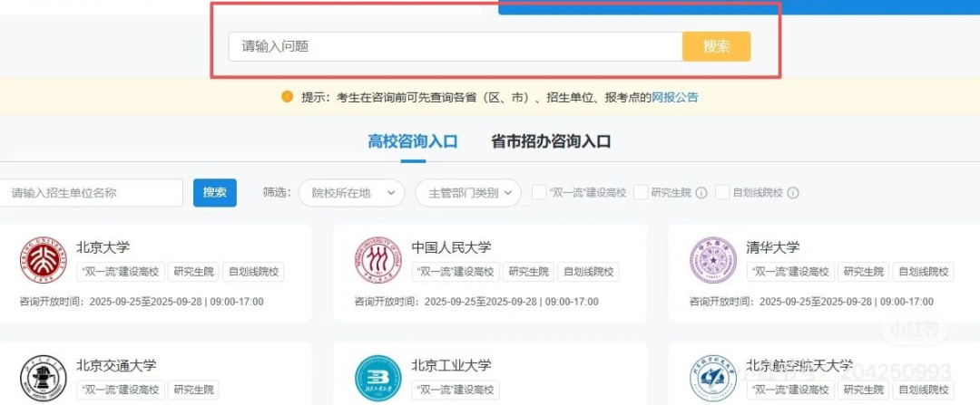980x405 pixels.
Task: Click 咨询开放时间 text in 清华大学 card
Action: pos(812,302)
